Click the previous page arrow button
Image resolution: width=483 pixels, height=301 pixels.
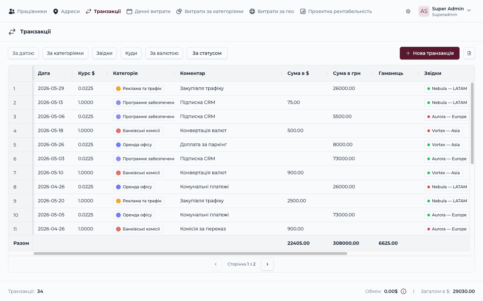216,264
